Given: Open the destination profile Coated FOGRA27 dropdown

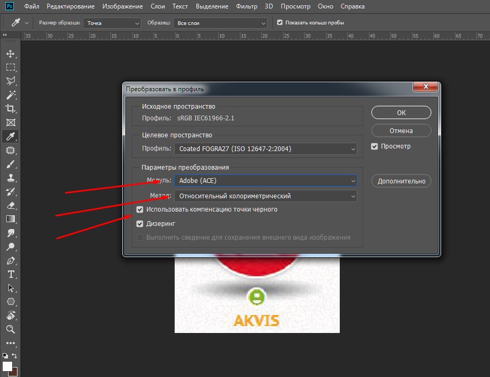Looking at the screenshot, I should [x=265, y=149].
